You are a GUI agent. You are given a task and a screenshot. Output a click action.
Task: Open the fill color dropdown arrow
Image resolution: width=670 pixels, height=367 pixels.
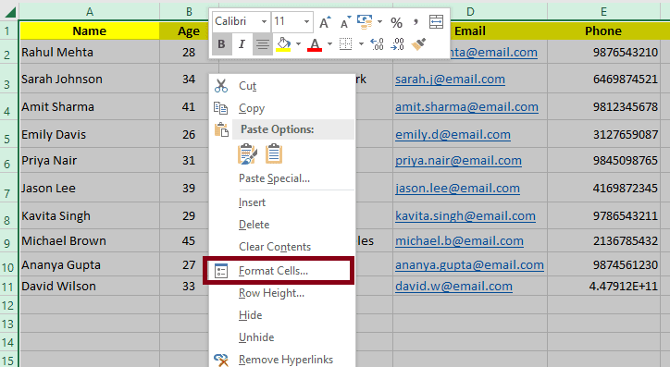[x=298, y=44]
